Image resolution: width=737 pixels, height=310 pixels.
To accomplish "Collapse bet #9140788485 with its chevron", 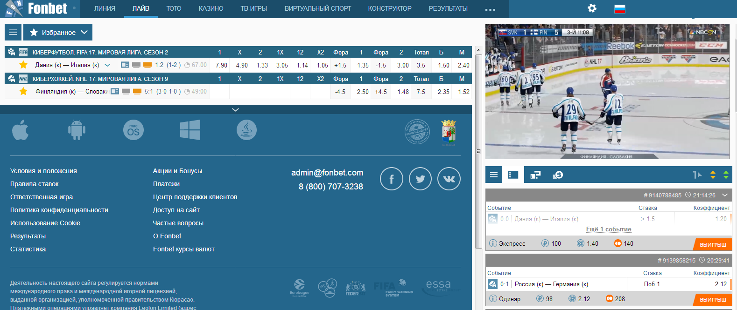I will click(x=725, y=195).
